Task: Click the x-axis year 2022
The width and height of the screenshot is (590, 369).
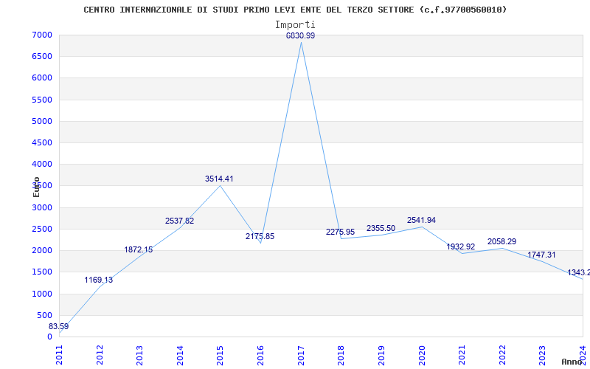Action: pos(502,356)
